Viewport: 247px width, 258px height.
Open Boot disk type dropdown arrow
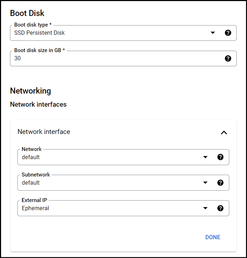click(213, 33)
